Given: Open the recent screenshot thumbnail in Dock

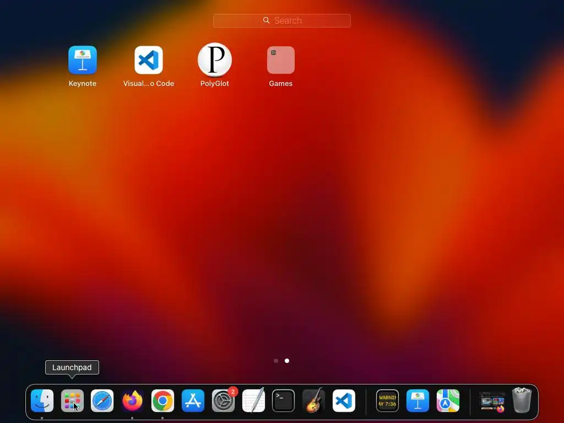Looking at the screenshot, I should [492, 402].
